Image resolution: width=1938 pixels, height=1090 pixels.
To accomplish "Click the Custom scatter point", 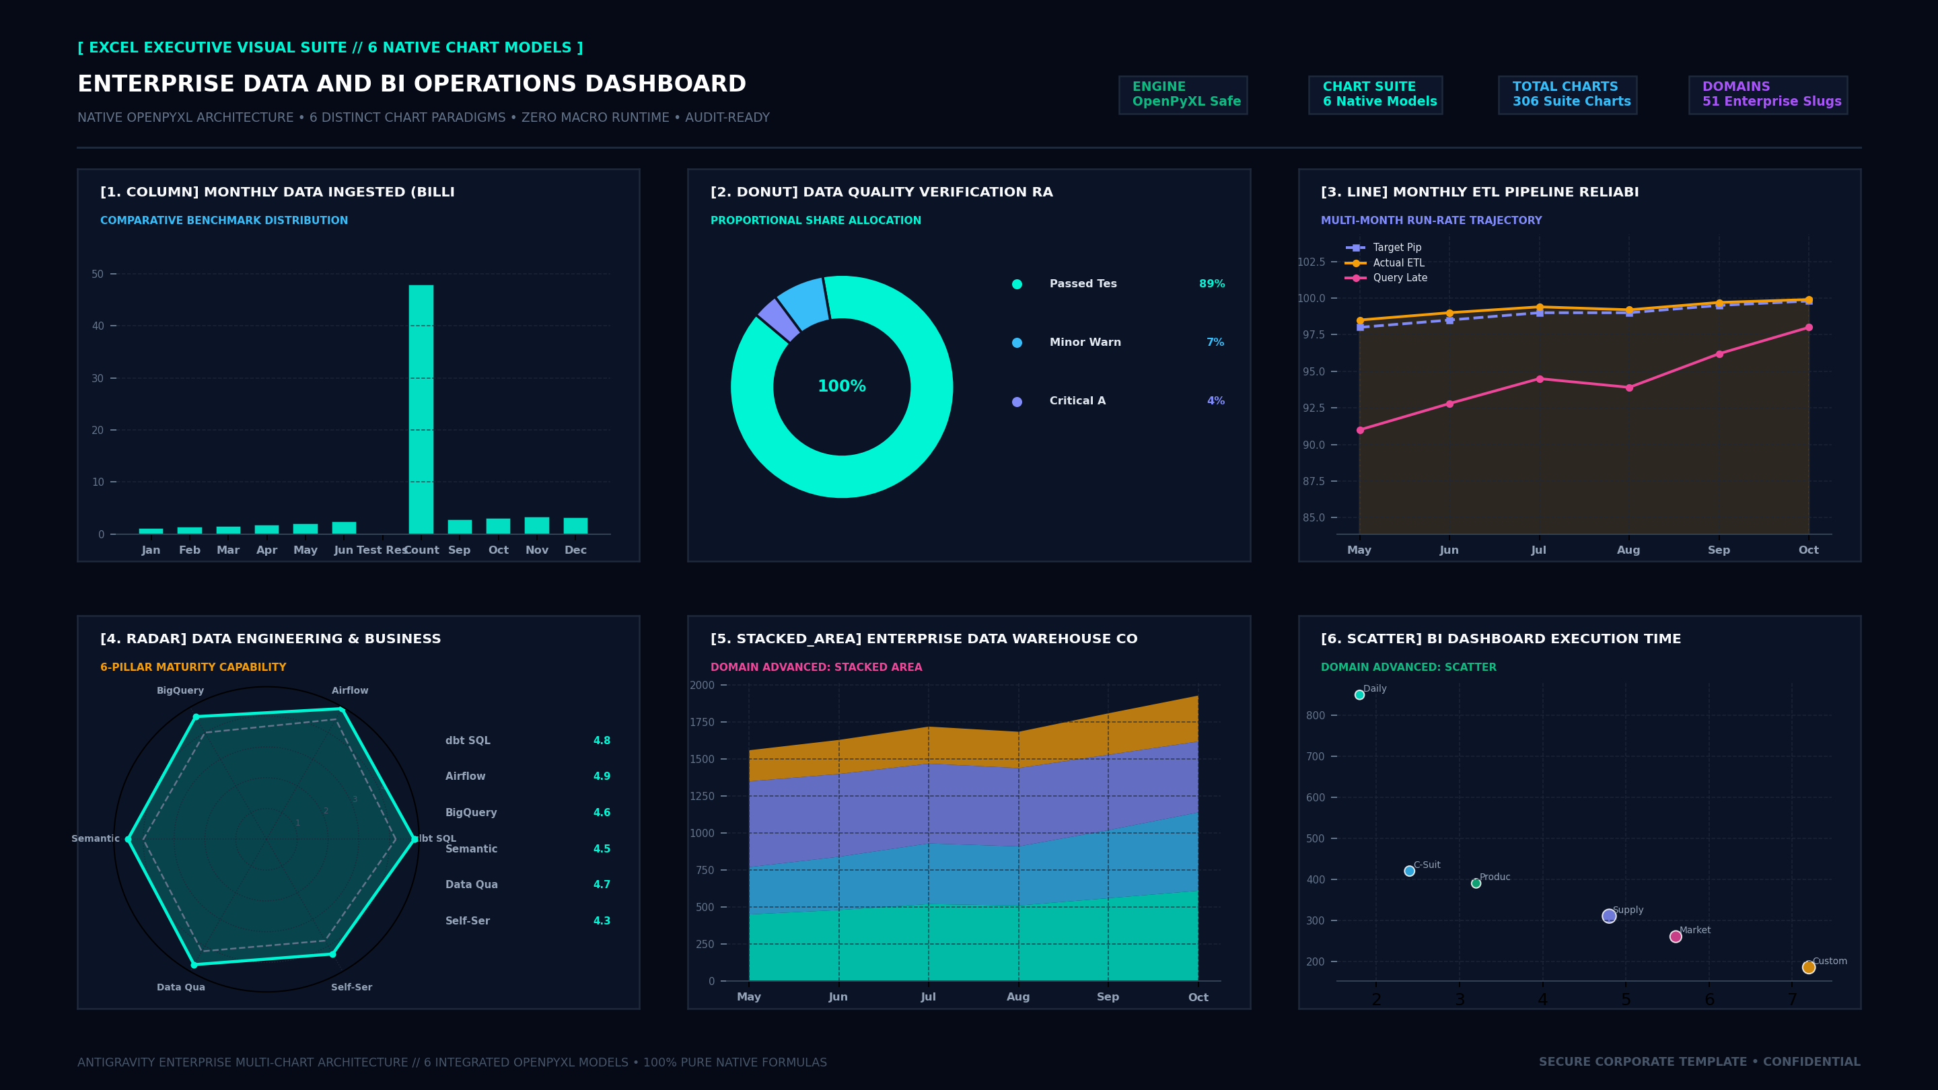I will coord(1809,968).
